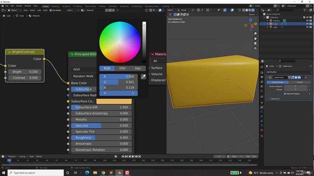
Task: Select Simple subdivision type button
Action: (300, 82)
